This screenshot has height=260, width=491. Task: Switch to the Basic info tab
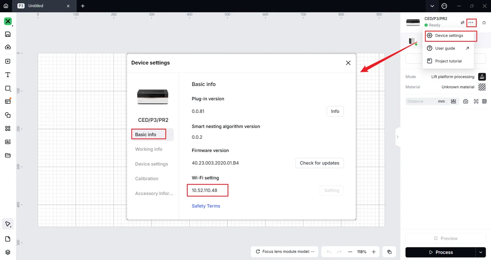(x=153, y=134)
